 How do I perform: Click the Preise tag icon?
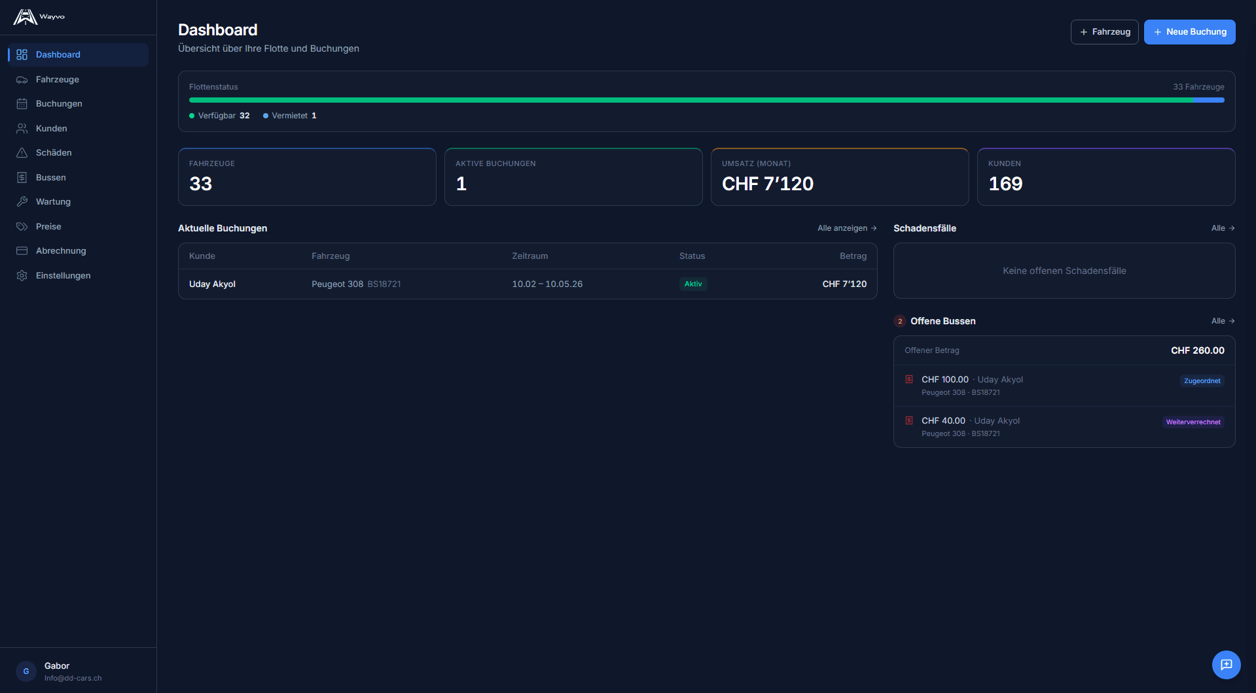click(x=22, y=227)
